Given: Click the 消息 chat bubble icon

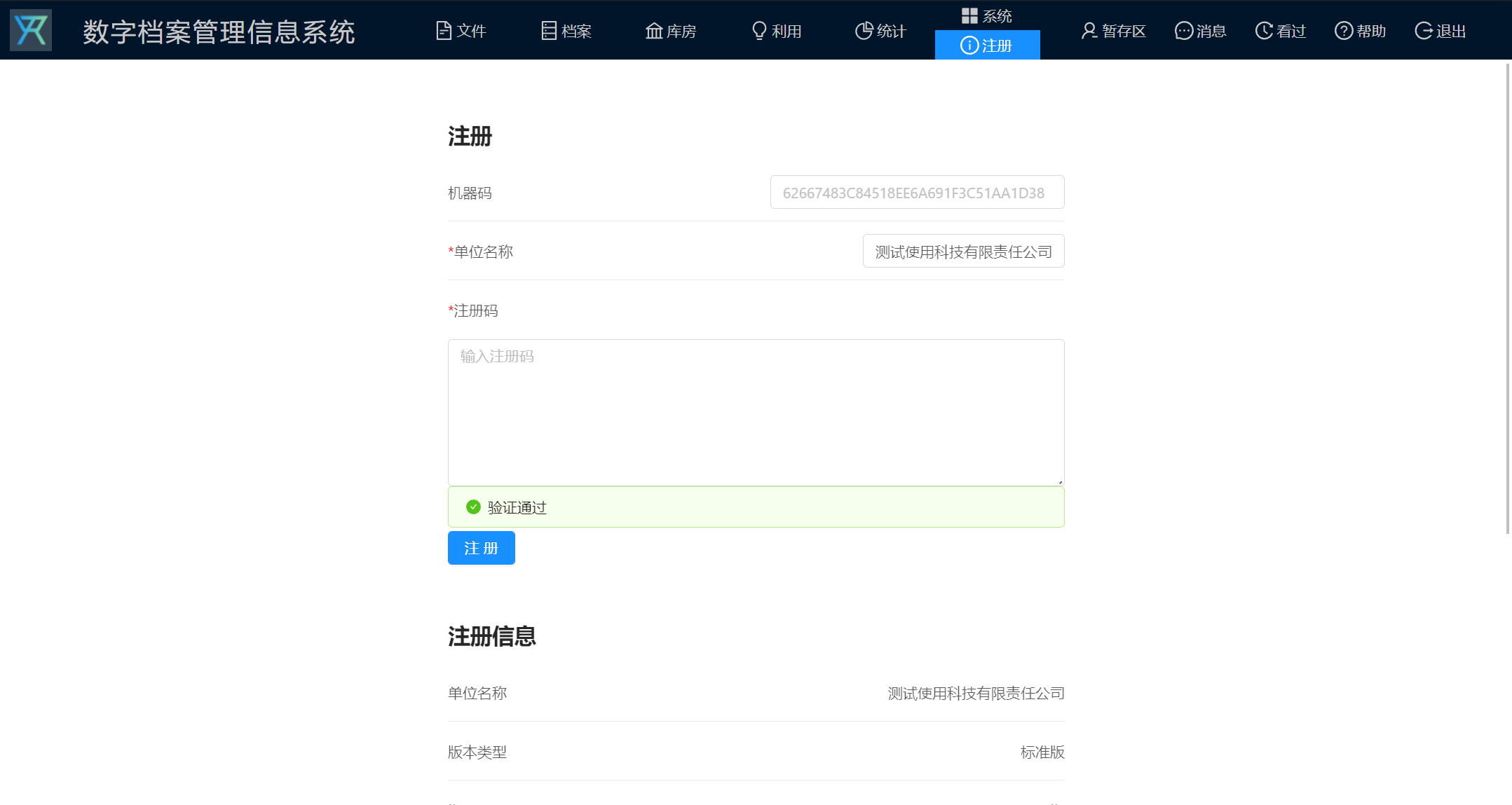Looking at the screenshot, I should pyautogui.click(x=1184, y=31).
